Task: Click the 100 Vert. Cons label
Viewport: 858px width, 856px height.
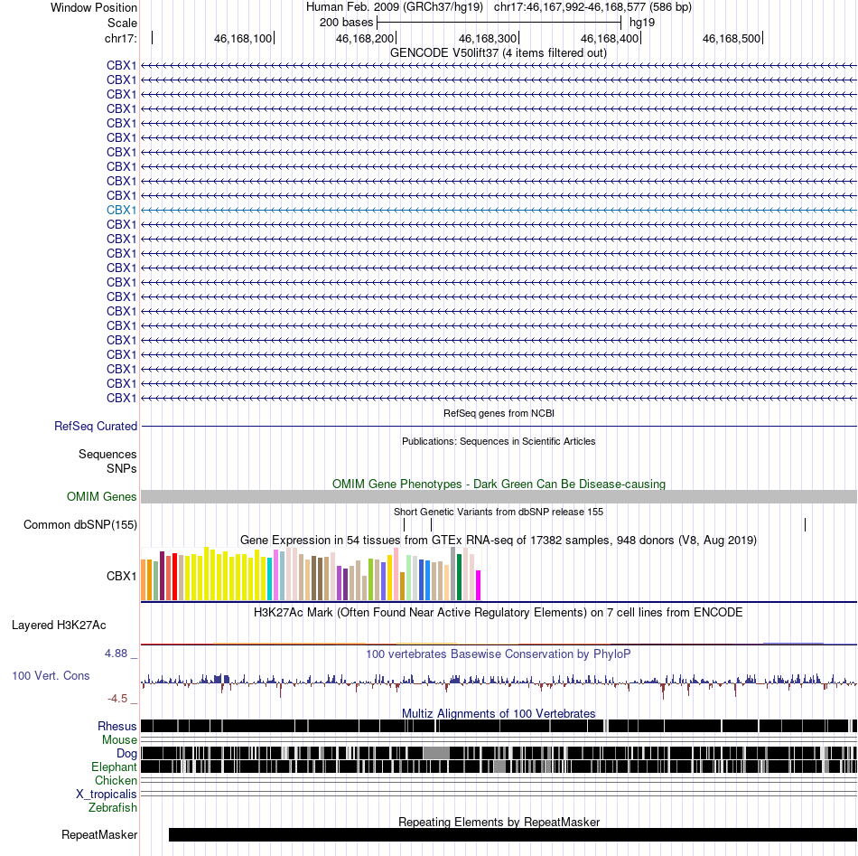Action: pyautogui.click(x=51, y=675)
